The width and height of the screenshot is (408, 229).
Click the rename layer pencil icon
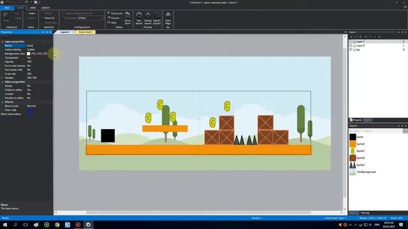pyautogui.click(x=365, y=37)
